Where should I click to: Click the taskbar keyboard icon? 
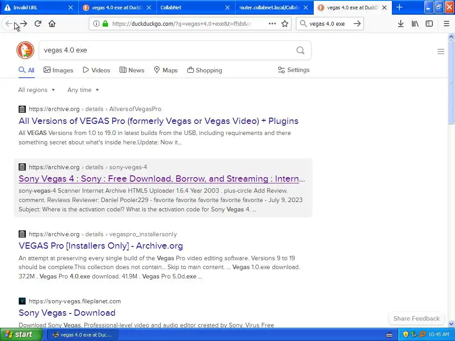point(389,335)
